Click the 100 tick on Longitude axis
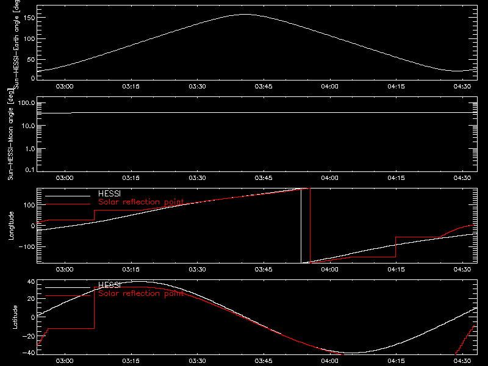 (x=29, y=205)
